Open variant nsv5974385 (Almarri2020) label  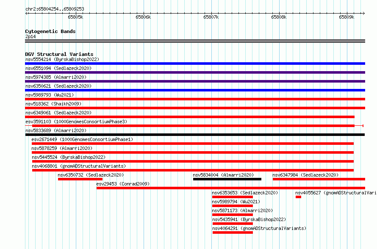[x=56, y=77]
